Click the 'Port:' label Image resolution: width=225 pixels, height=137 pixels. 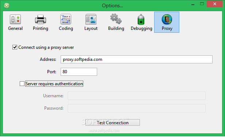coord(52,72)
